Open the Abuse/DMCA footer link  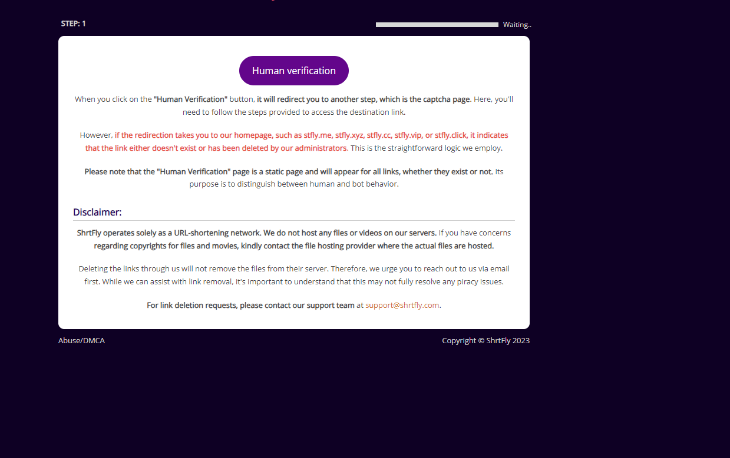click(81, 340)
